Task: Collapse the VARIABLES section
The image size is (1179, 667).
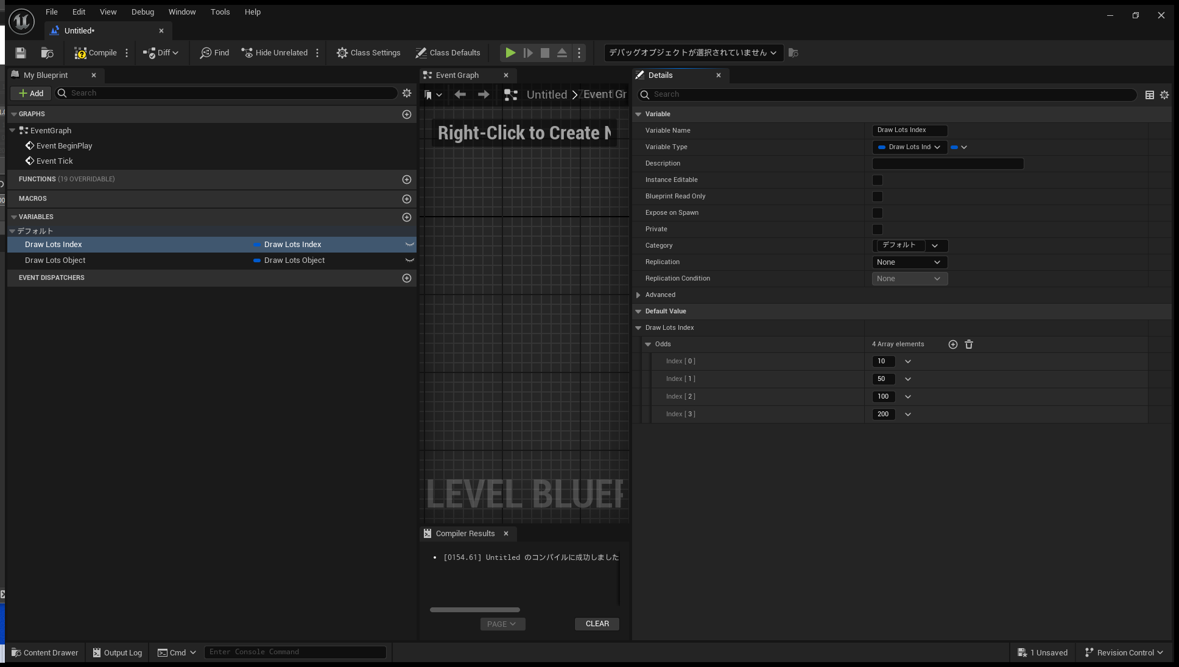Action: pos(14,217)
